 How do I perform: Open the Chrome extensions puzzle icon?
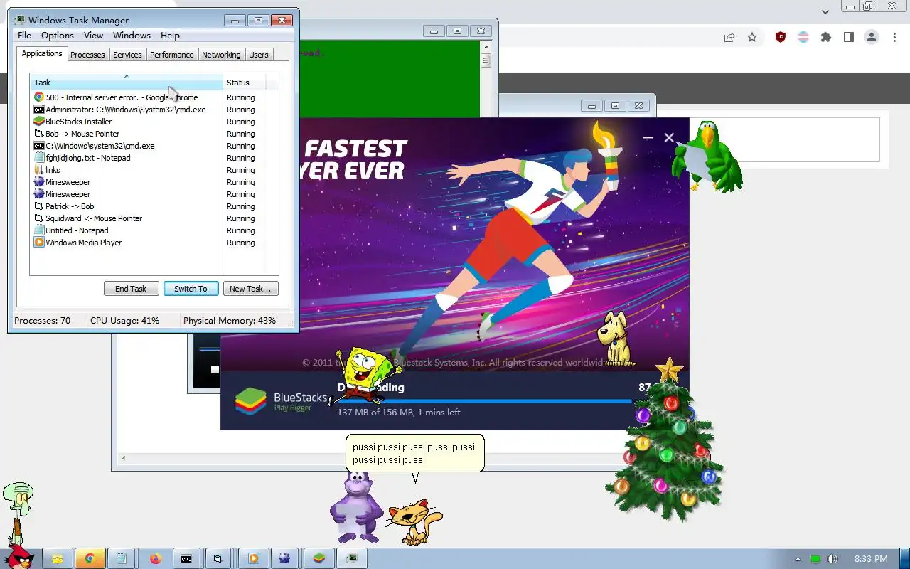pyautogui.click(x=826, y=37)
